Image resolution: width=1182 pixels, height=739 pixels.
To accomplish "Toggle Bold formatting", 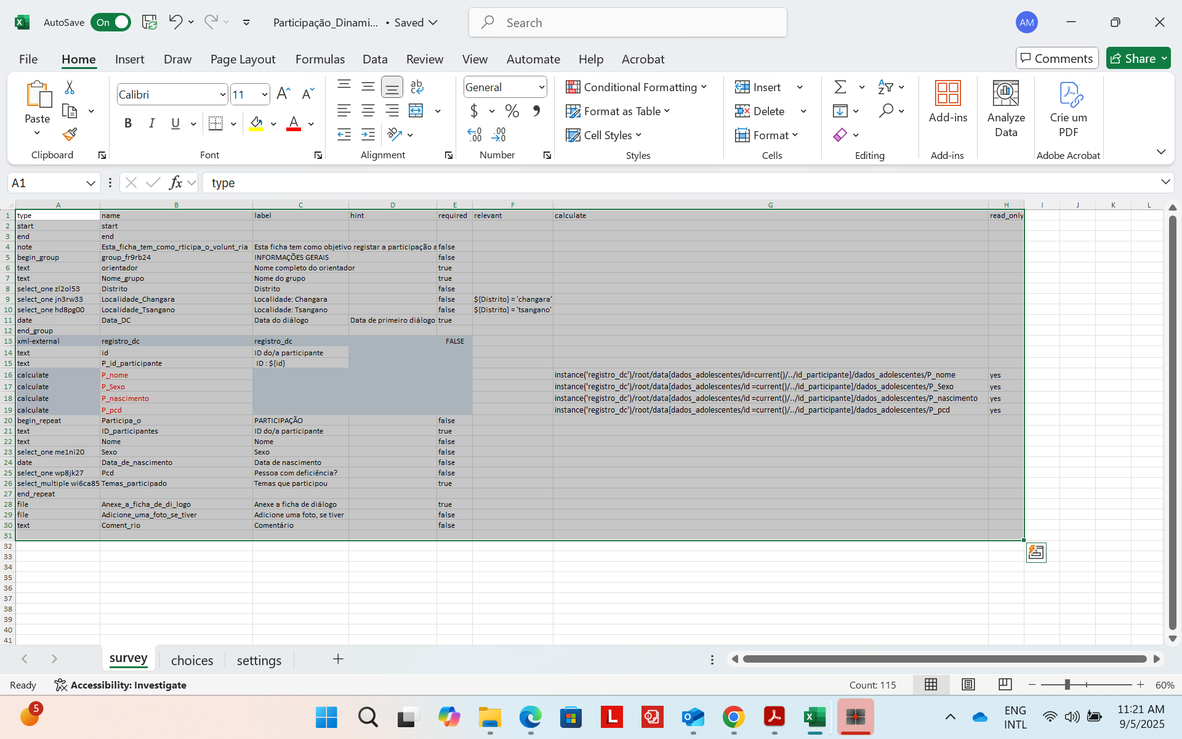I will (x=128, y=123).
